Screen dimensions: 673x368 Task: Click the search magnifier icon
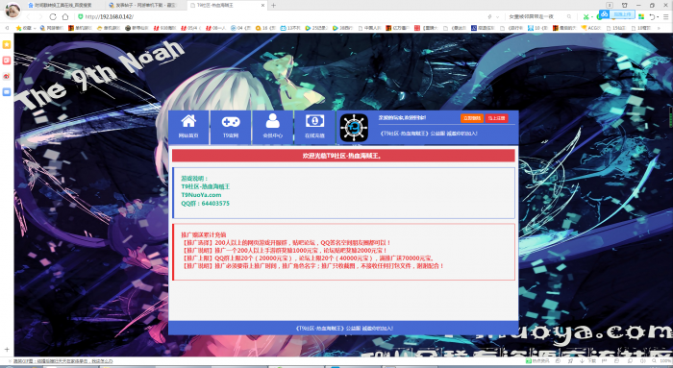pyautogui.click(x=569, y=16)
